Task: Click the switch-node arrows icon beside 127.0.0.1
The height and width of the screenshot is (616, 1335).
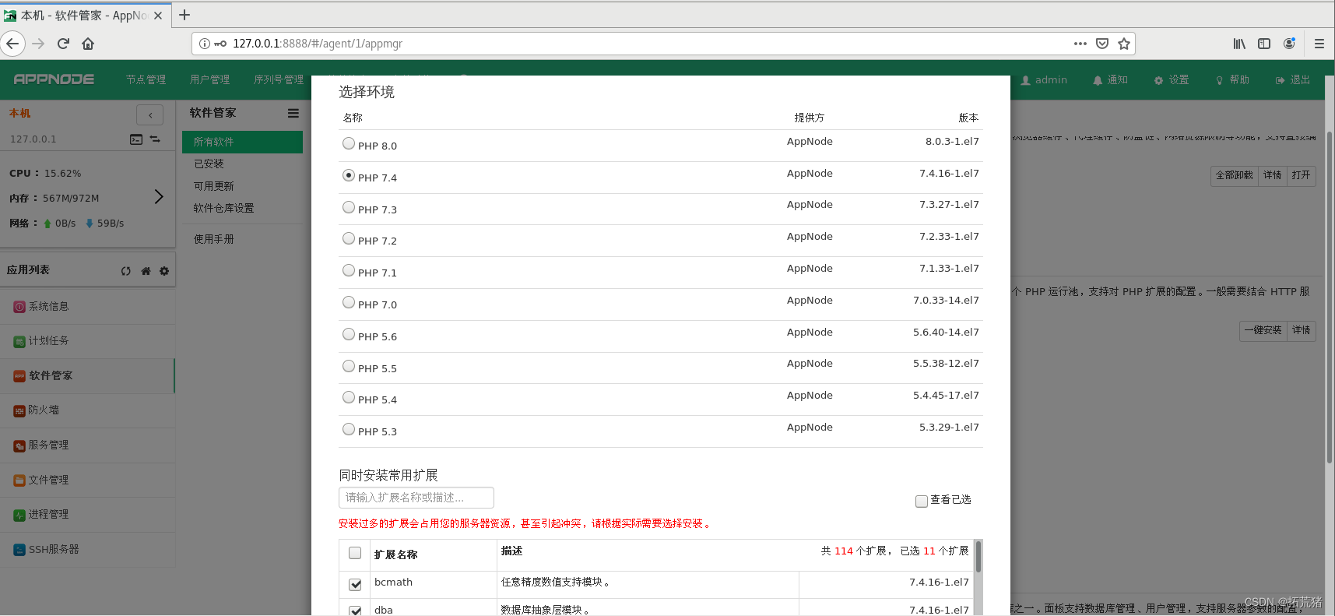Action: pyautogui.click(x=155, y=139)
